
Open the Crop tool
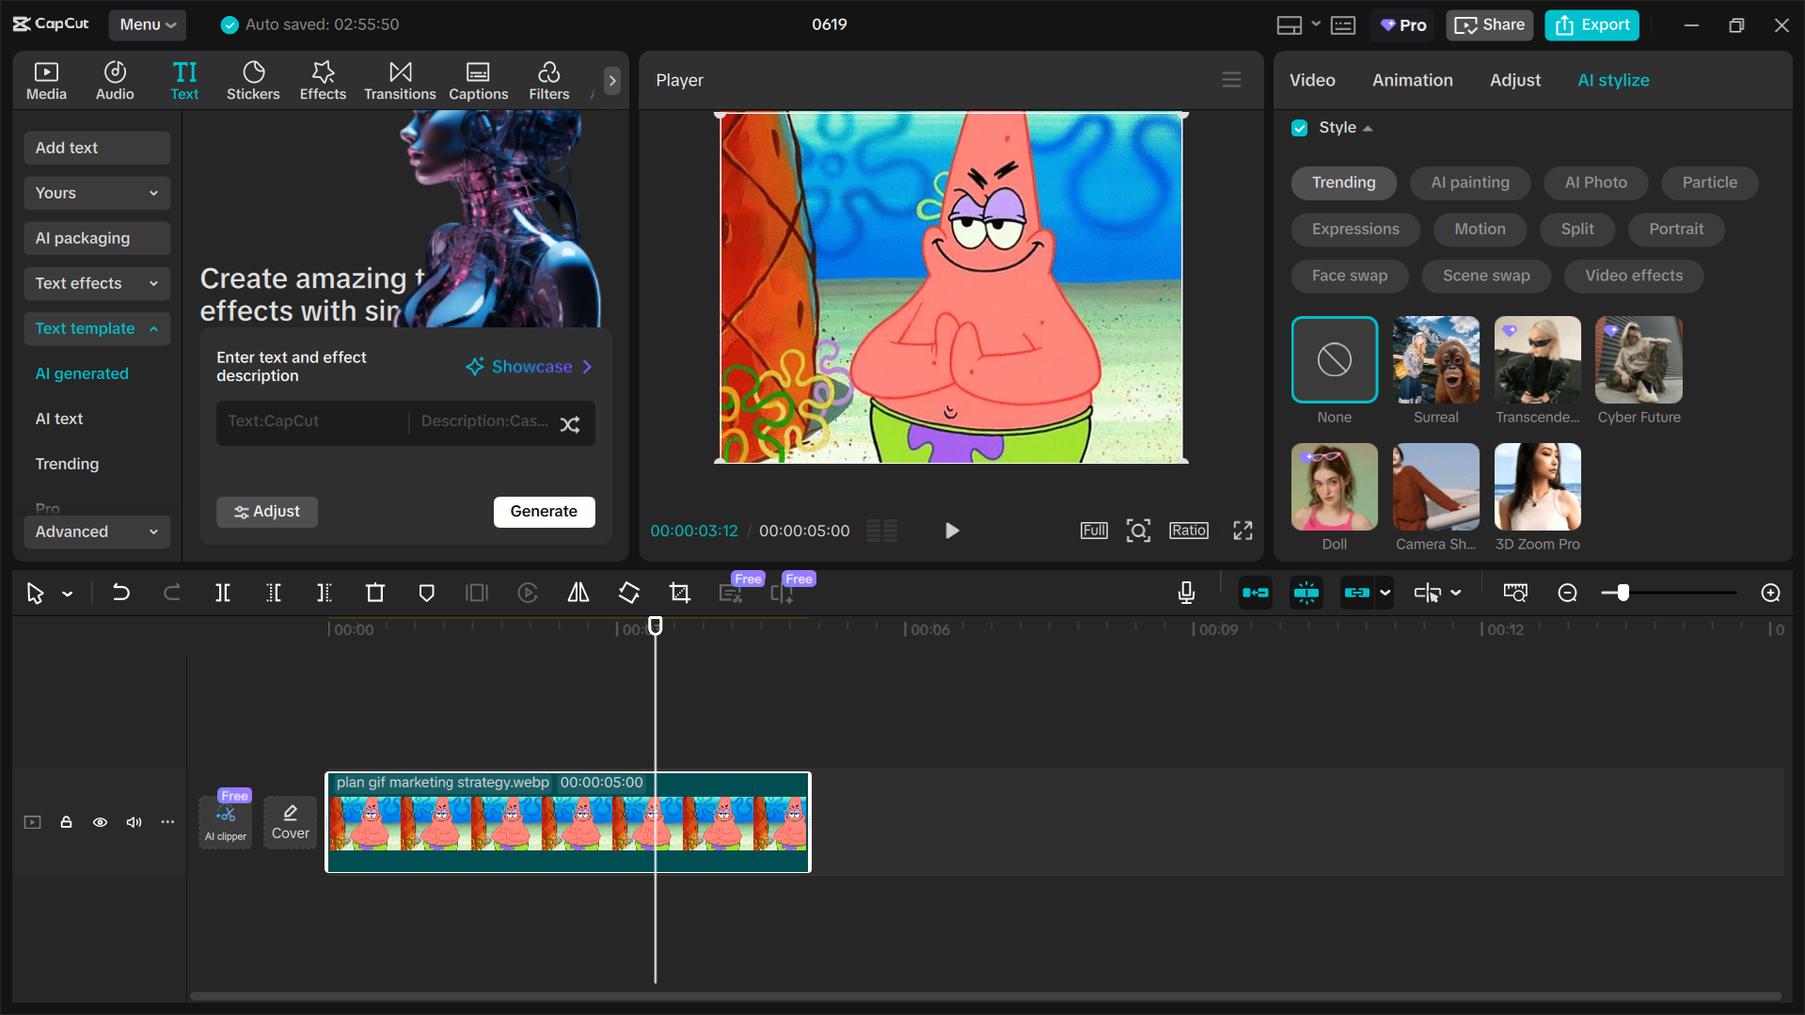[x=679, y=593]
